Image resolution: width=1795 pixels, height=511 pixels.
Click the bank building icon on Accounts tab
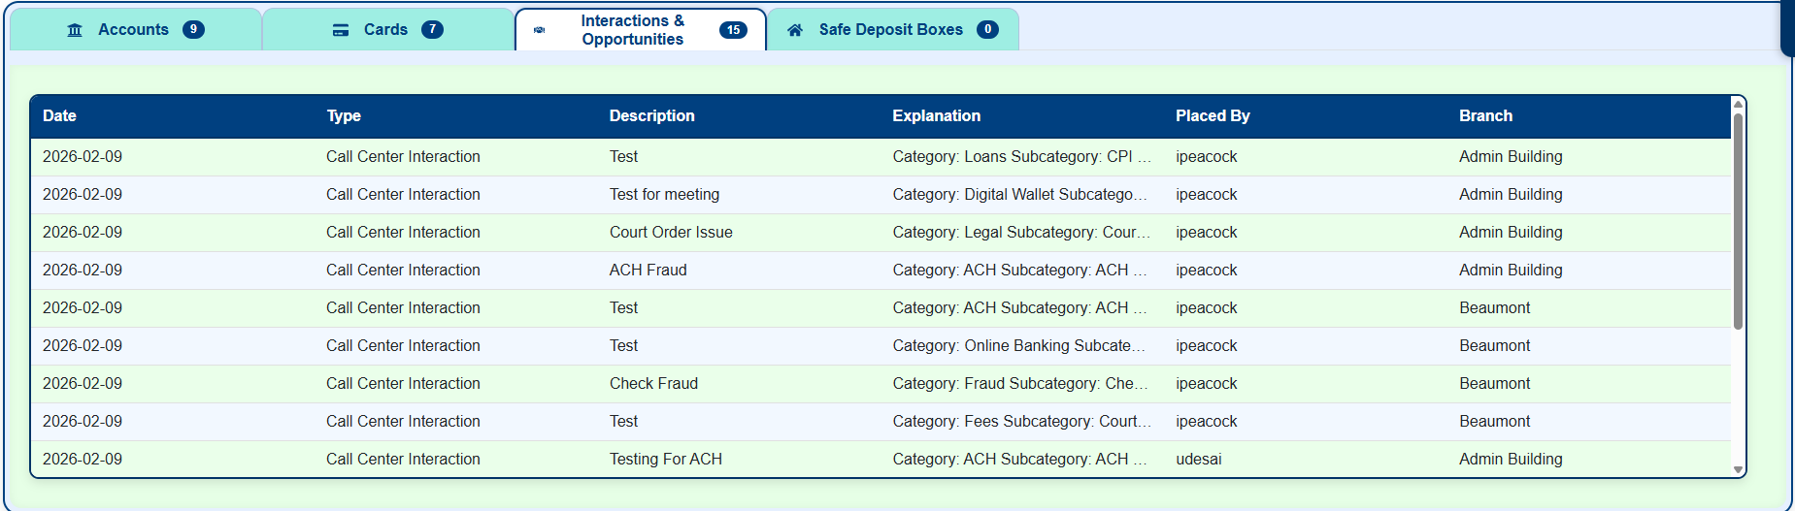pyautogui.click(x=75, y=30)
